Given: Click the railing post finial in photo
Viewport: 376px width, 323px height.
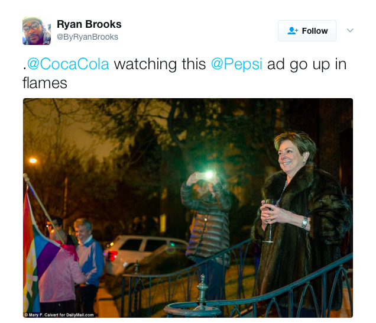Looking at the screenshot, I should pos(202,289).
